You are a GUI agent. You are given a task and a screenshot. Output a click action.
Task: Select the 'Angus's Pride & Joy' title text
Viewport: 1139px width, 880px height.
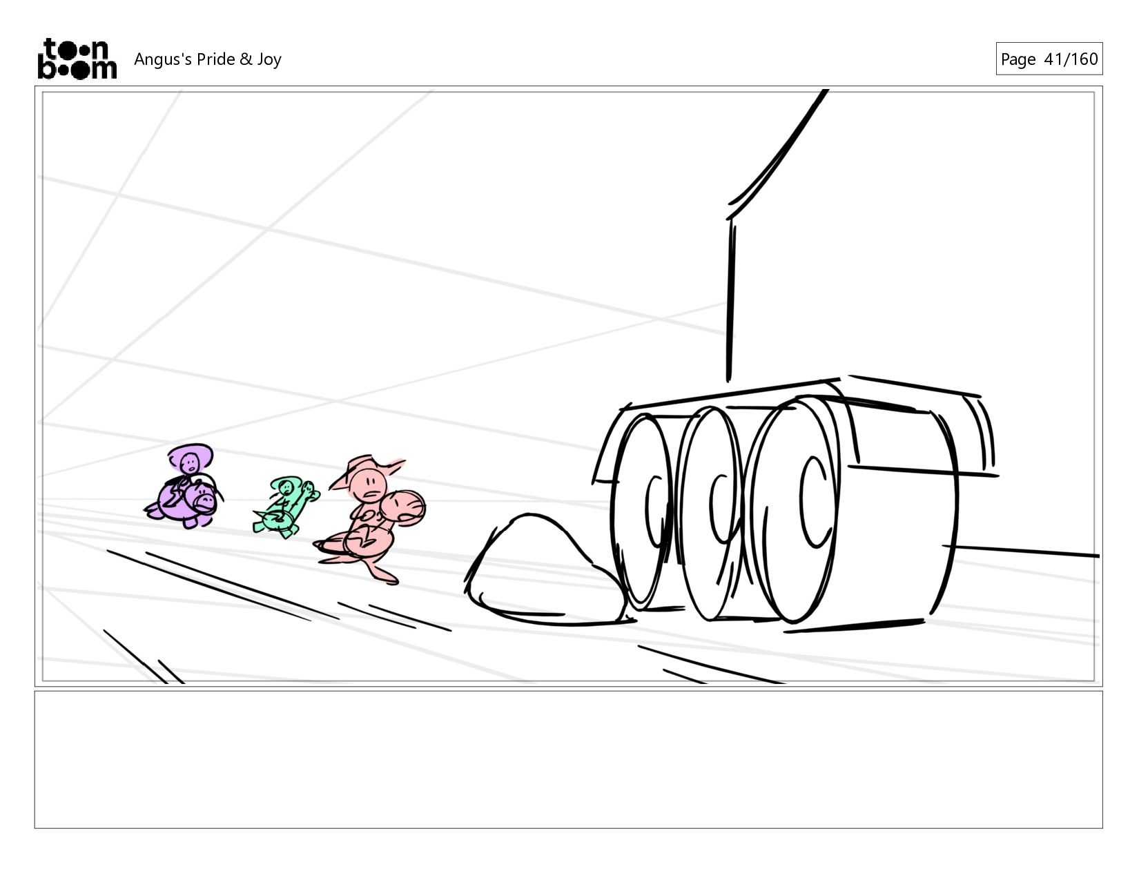[x=207, y=59]
